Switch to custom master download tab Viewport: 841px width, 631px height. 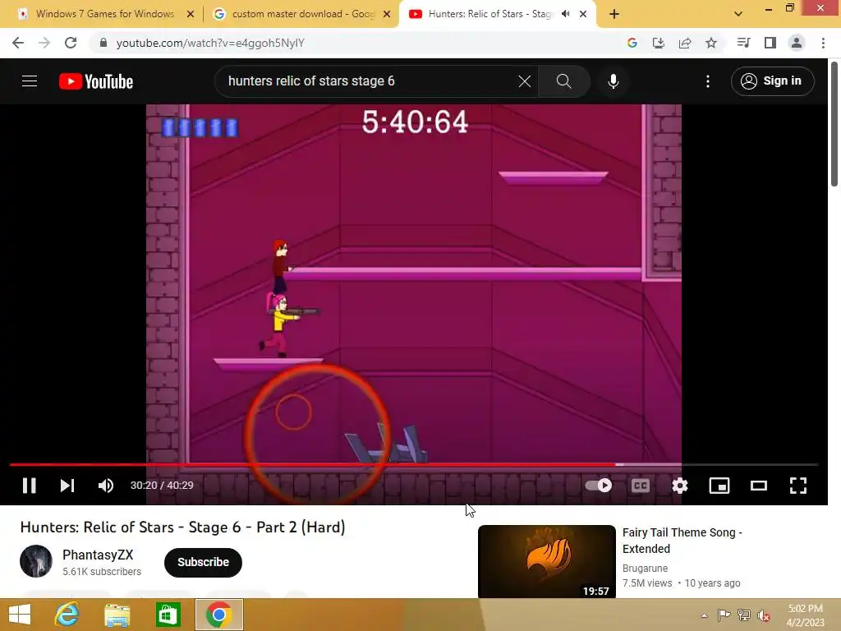(303, 14)
